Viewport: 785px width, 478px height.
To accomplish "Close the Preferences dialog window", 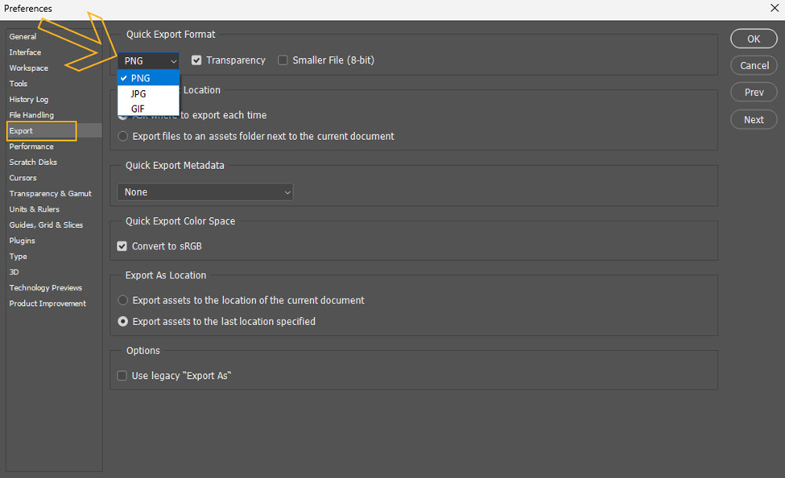I will click(774, 8).
